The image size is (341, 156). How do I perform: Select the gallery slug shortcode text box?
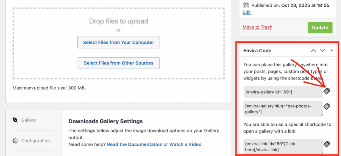[283, 109]
